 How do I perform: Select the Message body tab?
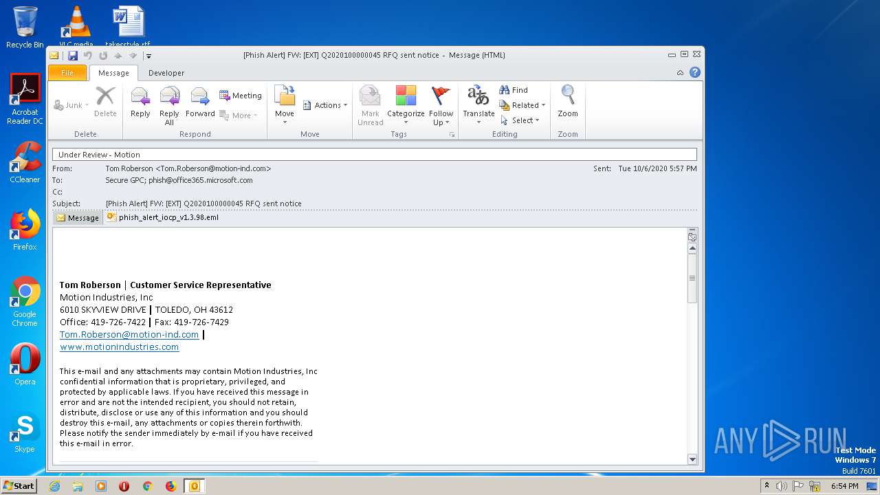(x=78, y=217)
